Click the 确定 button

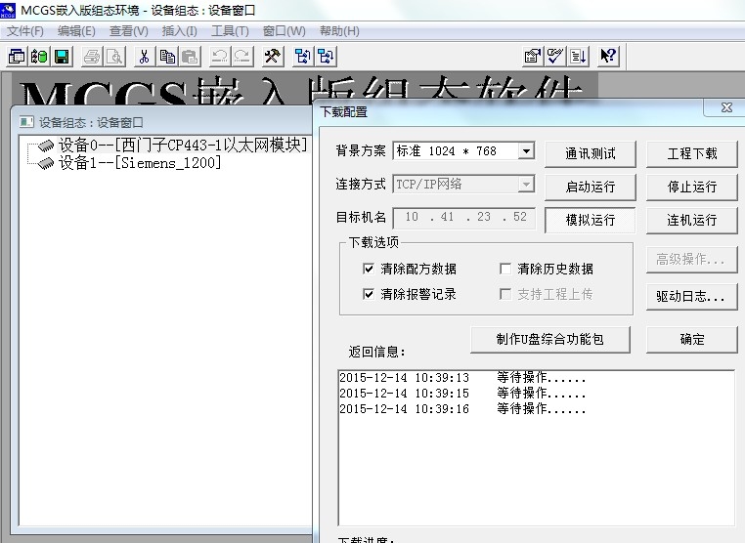(x=692, y=340)
